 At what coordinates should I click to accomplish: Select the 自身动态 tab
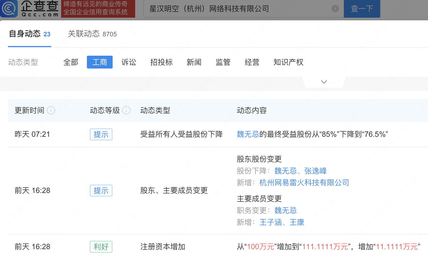(x=29, y=34)
